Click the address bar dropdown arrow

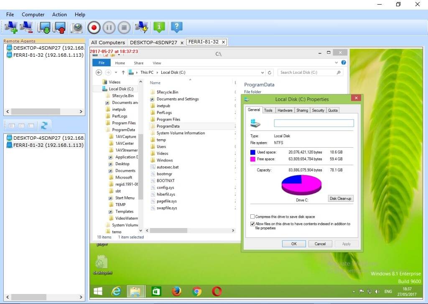262,73
